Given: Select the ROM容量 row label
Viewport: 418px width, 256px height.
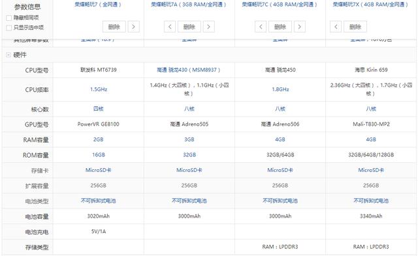Looking at the screenshot, I should pyautogui.click(x=36, y=155).
